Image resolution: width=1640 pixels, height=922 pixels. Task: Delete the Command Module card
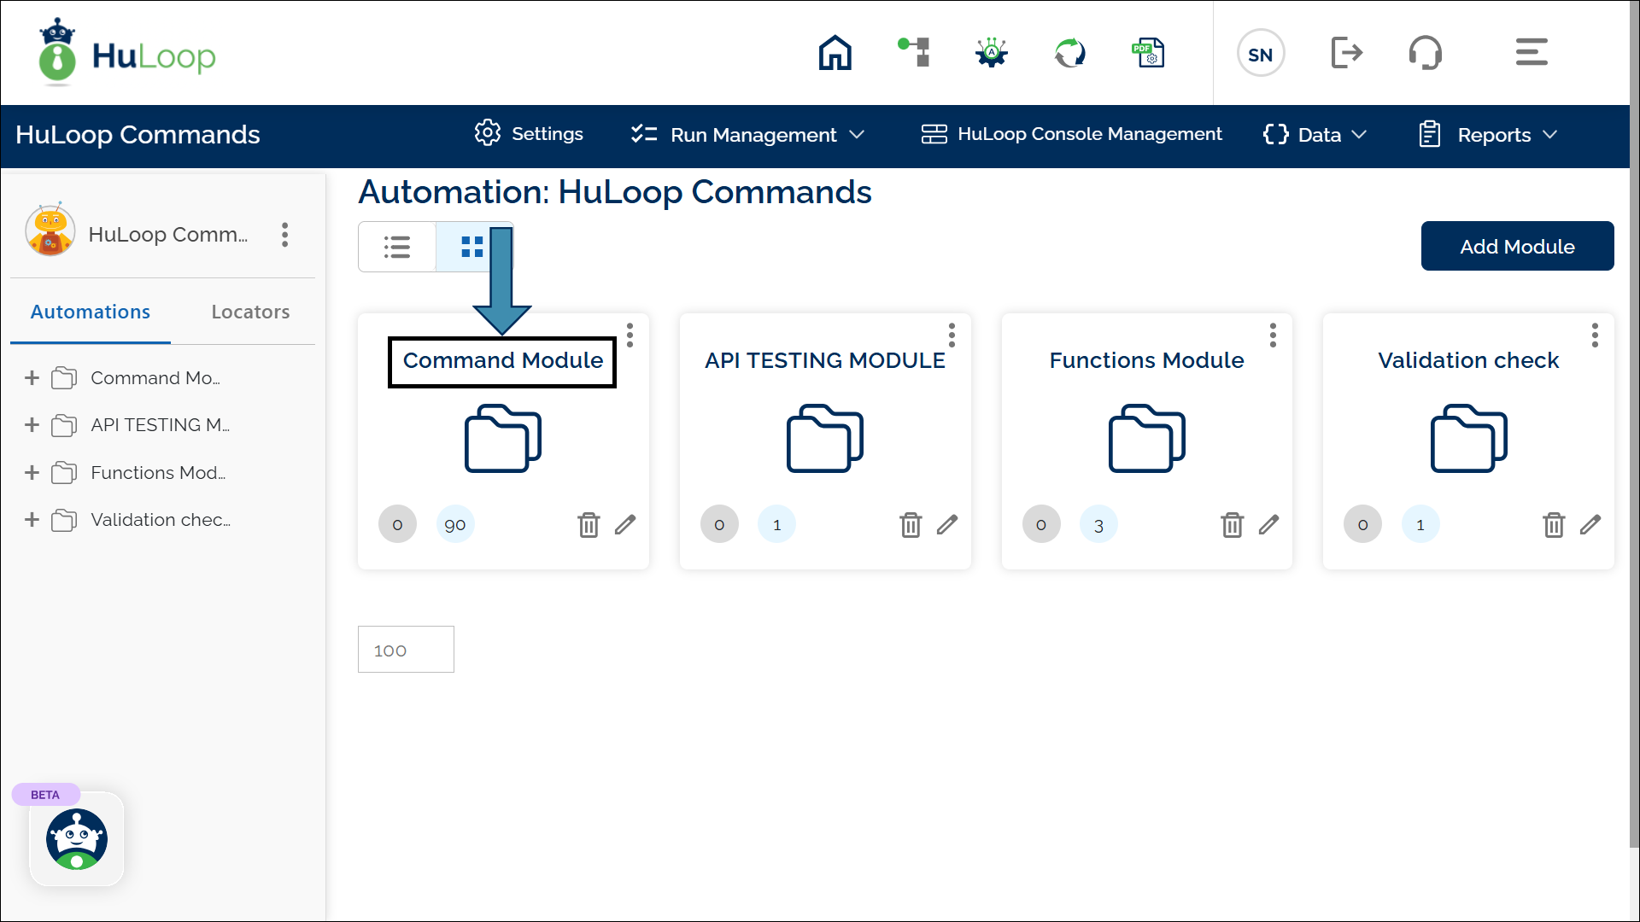coord(589,525)
